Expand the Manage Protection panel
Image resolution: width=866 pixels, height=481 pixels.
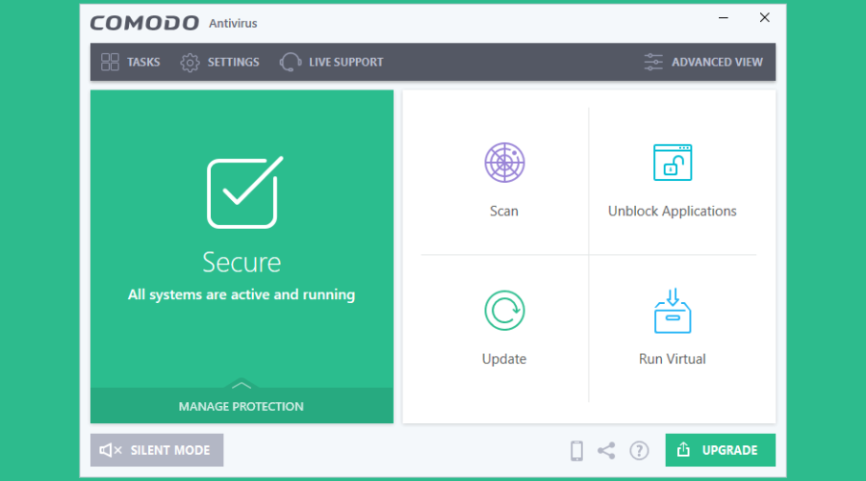coord(242,406)
